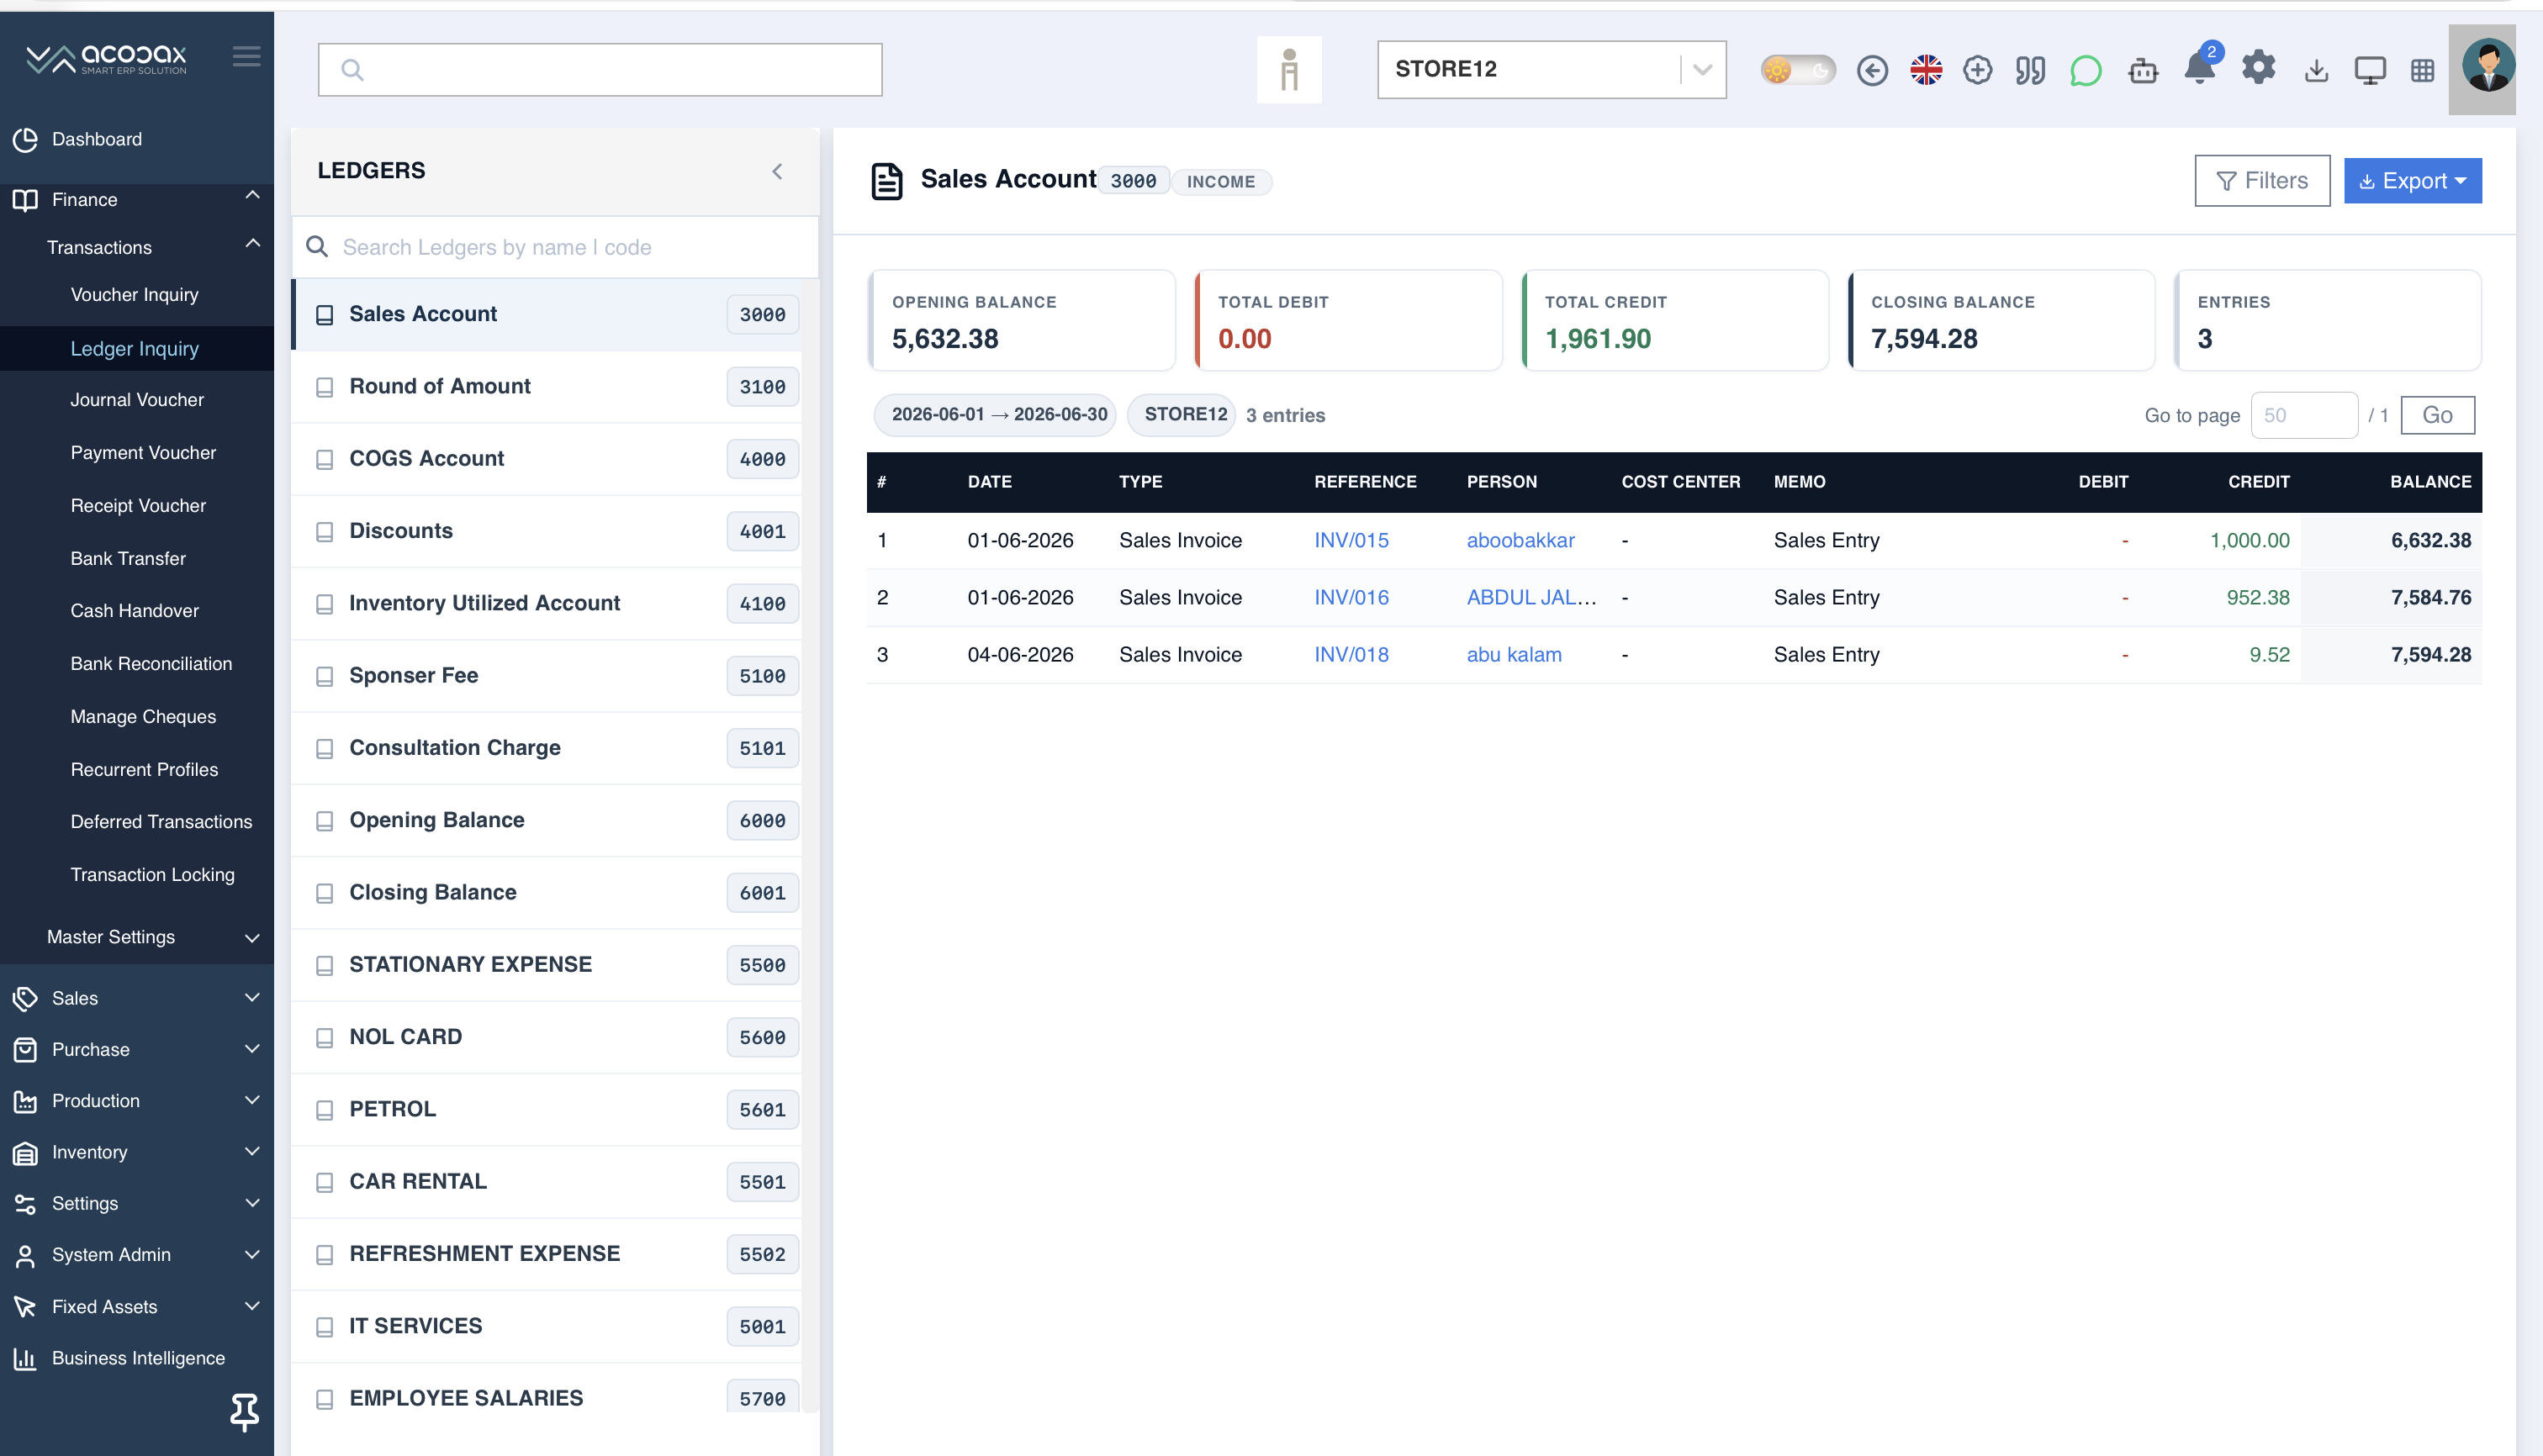2543x1456 pixels.
Task: Open the robot assistant icon
Action: (2143, 70)
